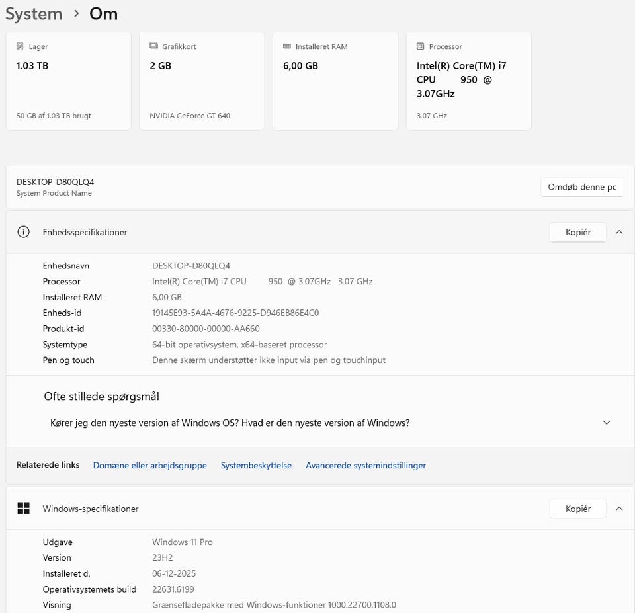This screenshot has width=635, height=613.
Task: Expand the Windows OS version FAQ question
Action: point(607,423)
